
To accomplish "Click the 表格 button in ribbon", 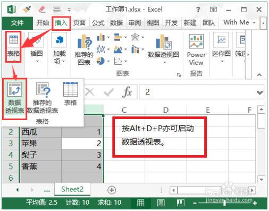I will point(13,47).
